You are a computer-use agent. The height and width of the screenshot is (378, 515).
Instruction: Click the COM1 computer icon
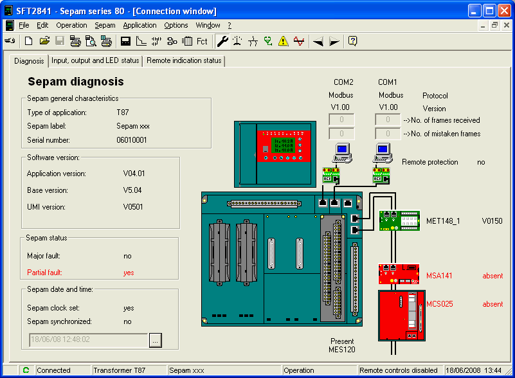pos(383,153)
